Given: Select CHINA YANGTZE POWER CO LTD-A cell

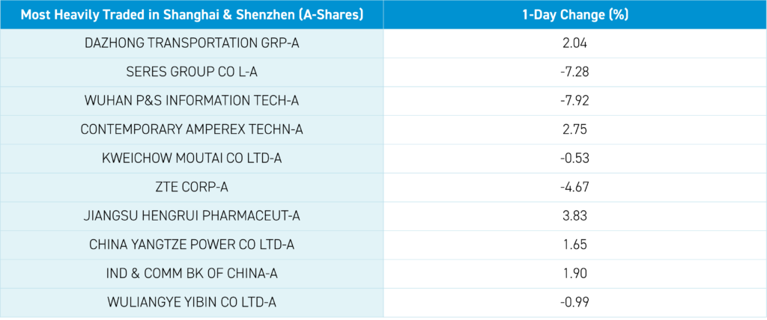Looking at the screenshot, I should (192, 244).
